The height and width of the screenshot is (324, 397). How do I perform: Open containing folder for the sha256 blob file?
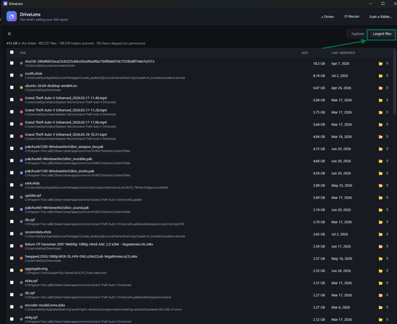click(381, 64)
